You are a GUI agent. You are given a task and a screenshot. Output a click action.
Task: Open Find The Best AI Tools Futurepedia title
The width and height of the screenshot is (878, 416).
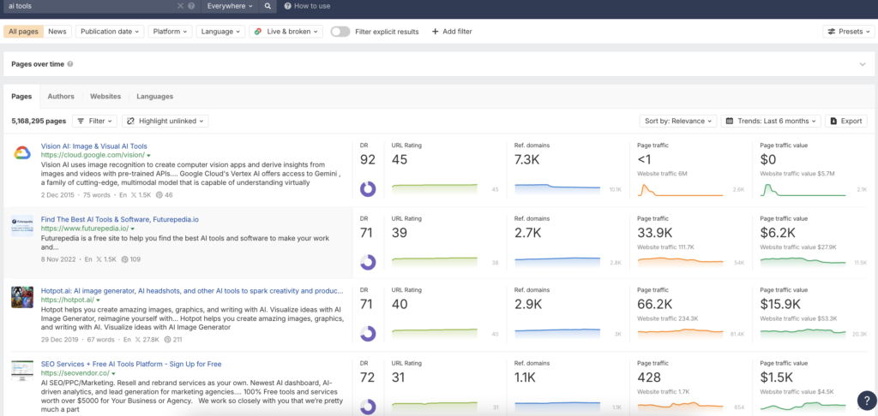pyautogui.click(x=120, y=219)
